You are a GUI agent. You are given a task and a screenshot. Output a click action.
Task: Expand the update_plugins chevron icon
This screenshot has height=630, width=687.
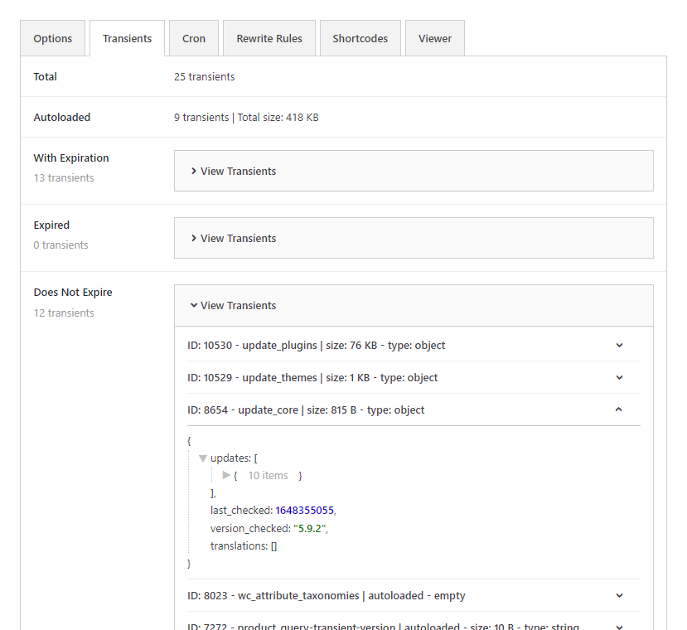[x=619, y=346]
